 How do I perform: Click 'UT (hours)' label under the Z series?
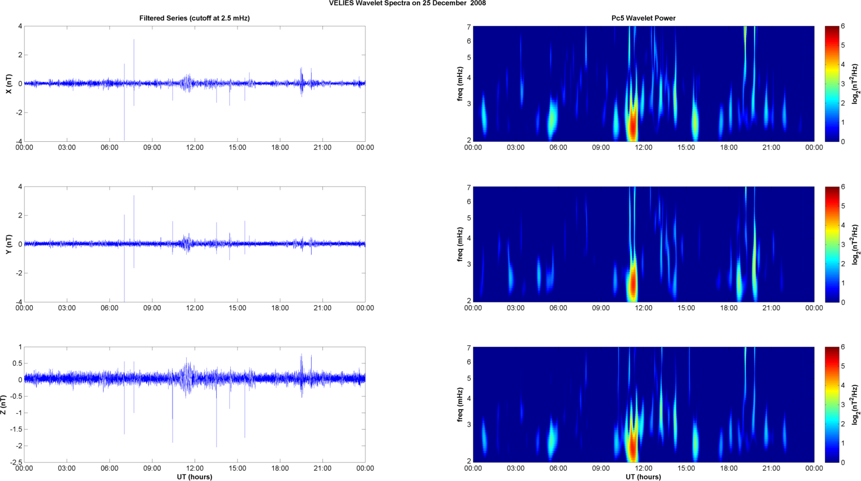[x=195, y=477]
